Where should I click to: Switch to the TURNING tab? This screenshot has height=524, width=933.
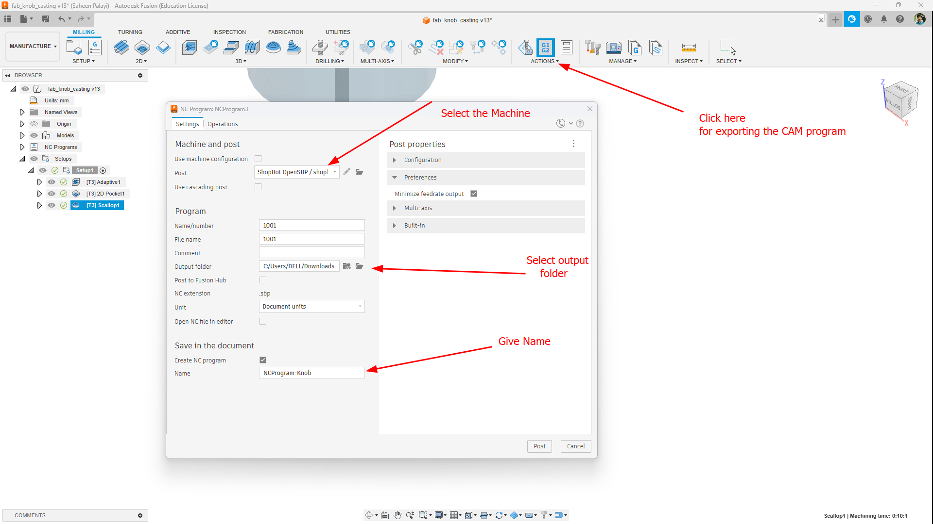130,32
